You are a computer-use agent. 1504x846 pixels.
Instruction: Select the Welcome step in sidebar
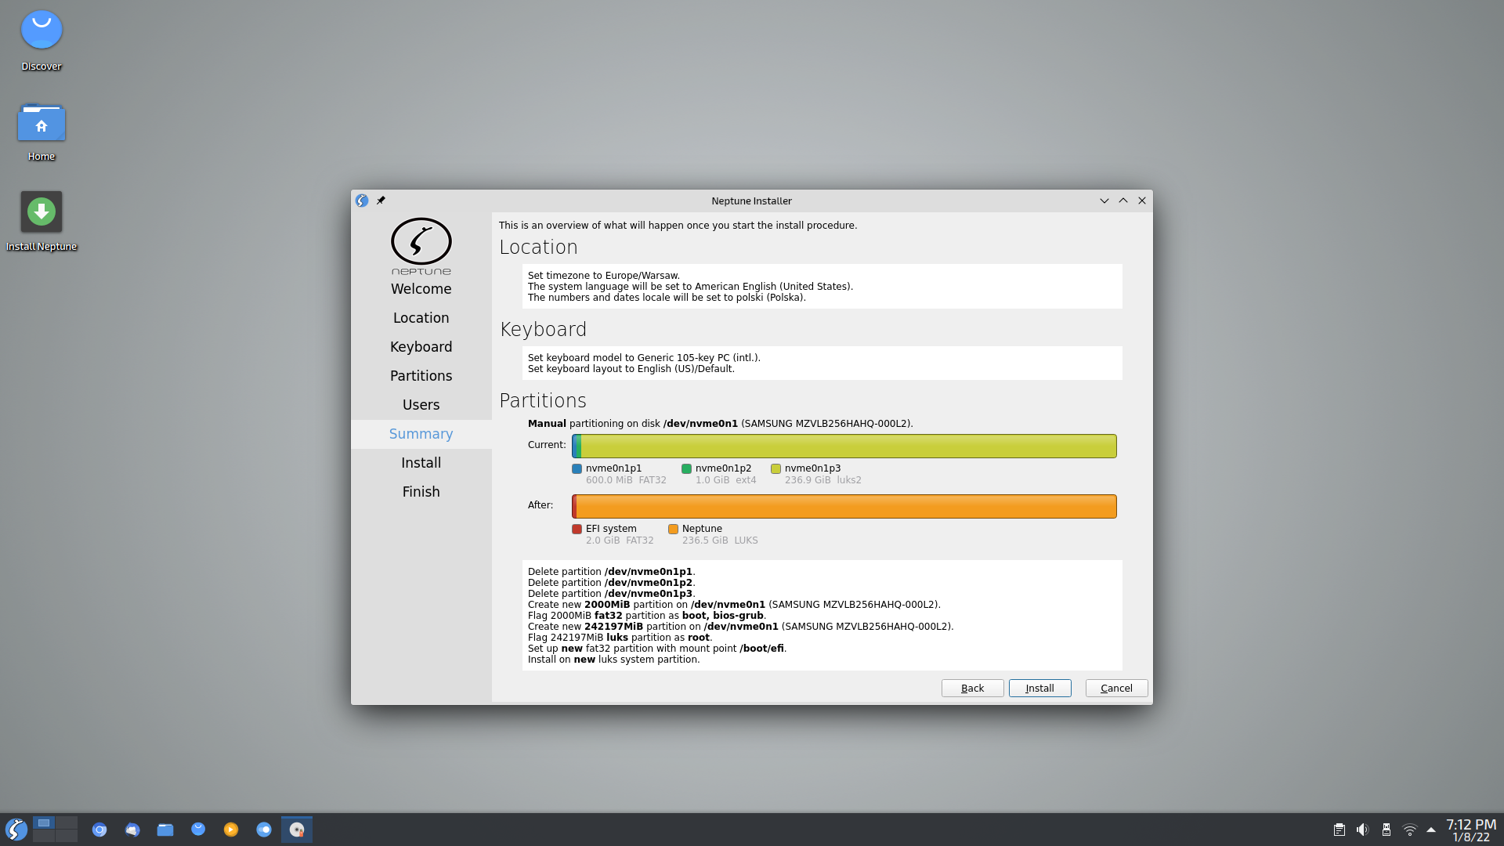coord(421,289)
